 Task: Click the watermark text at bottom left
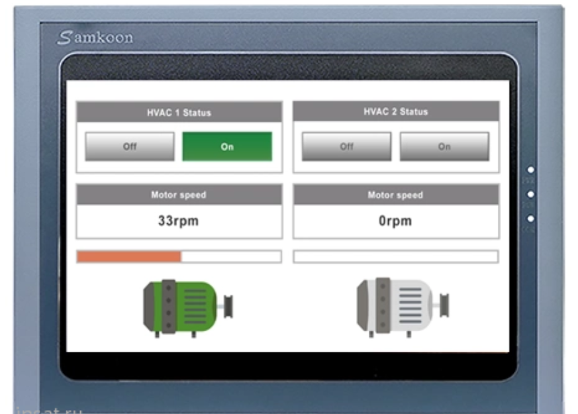click(50, 410)
